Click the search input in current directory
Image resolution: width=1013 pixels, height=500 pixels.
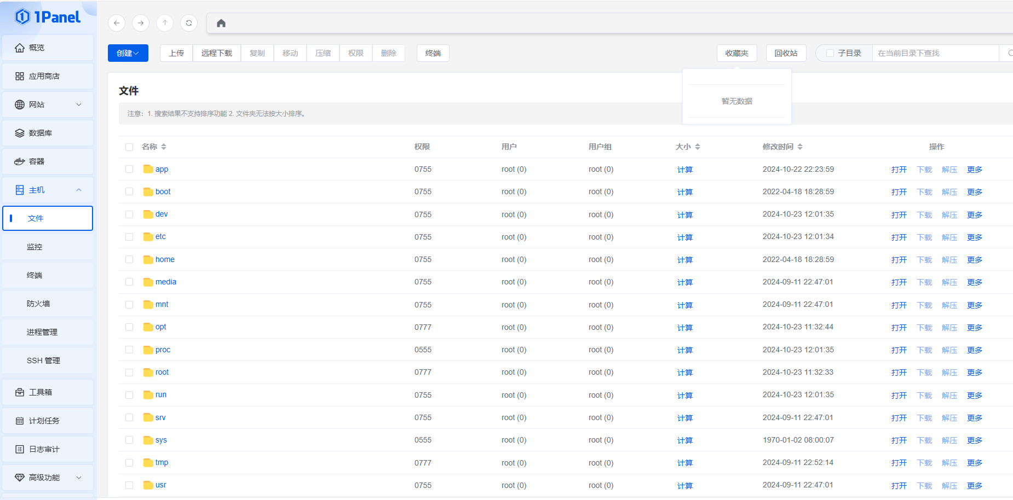point(935,53)
